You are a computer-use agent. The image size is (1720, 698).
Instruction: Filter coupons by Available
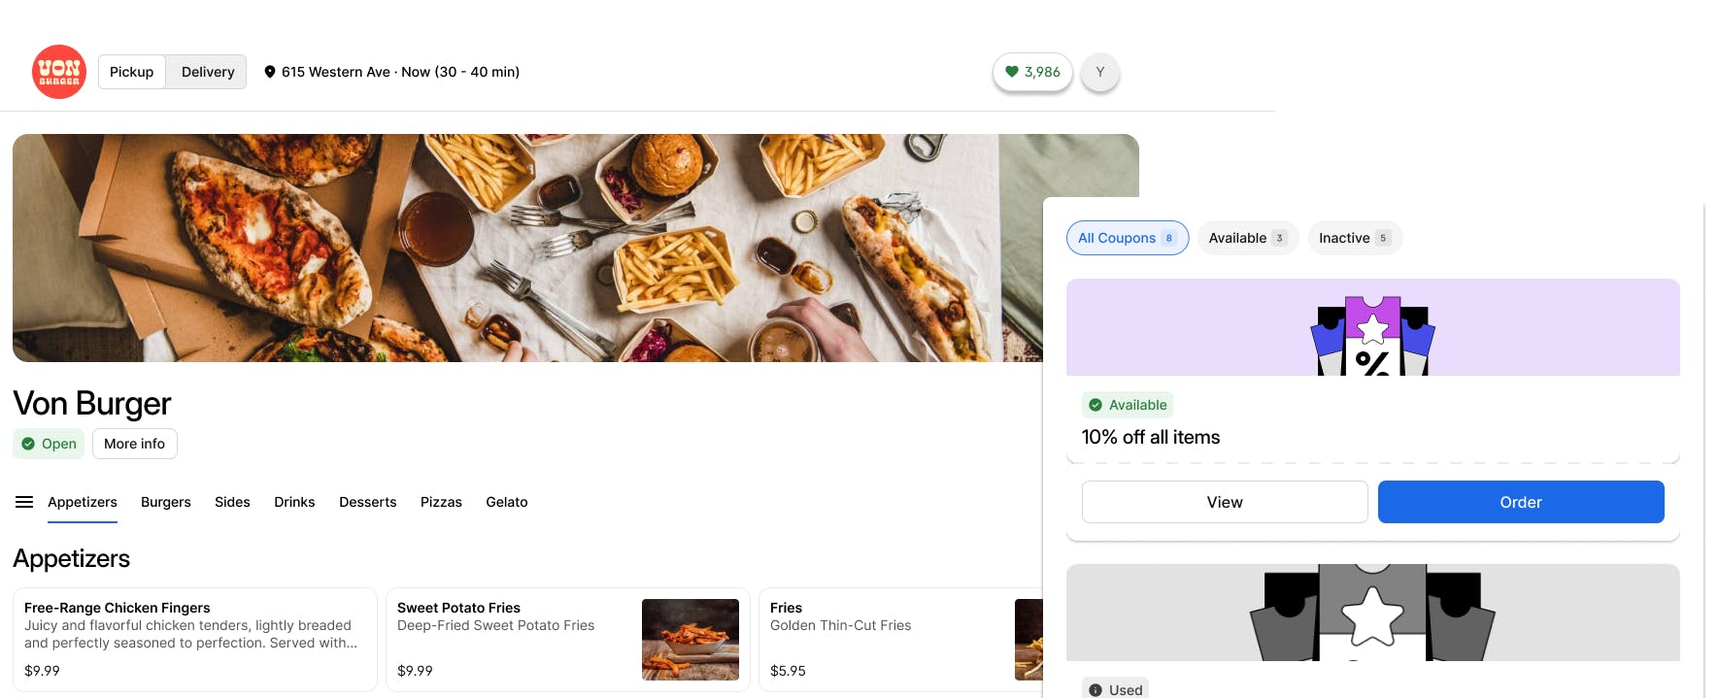click(1248, 238)
